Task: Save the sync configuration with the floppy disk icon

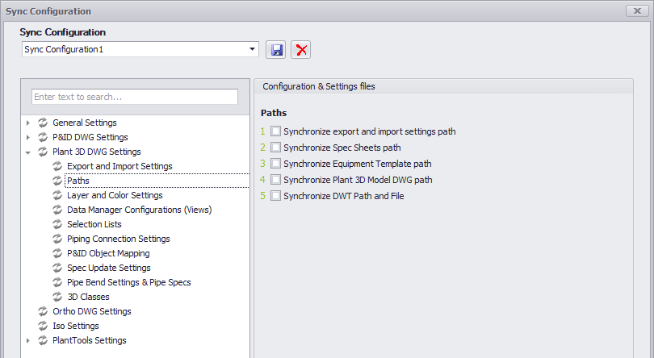Action: pos(275,50)
